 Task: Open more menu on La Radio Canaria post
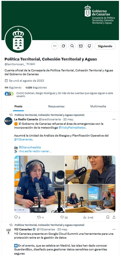[x=114, y=119]
